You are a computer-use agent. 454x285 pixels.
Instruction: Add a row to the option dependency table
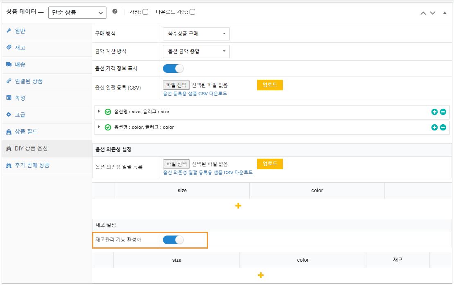(x=238, y=206)
